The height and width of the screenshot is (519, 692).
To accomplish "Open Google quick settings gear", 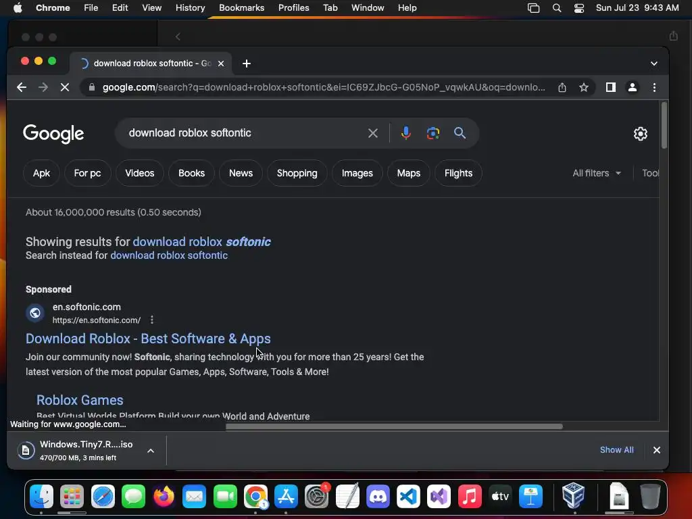I will pyautogui.click(x=641, y=133).
